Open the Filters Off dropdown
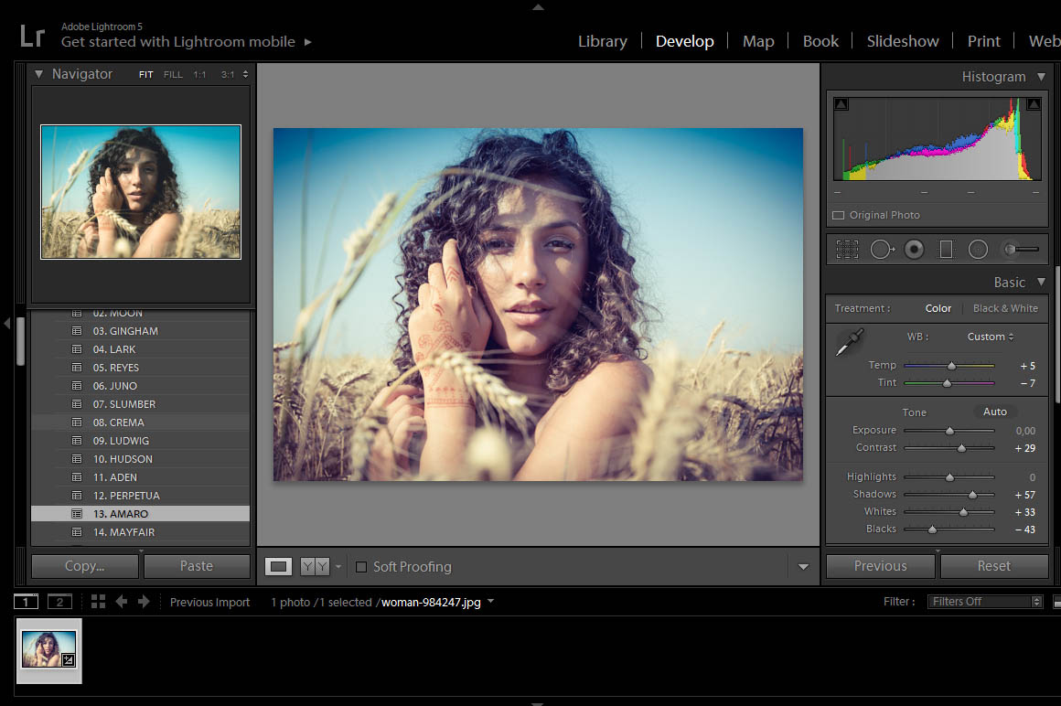 (985, 602)
